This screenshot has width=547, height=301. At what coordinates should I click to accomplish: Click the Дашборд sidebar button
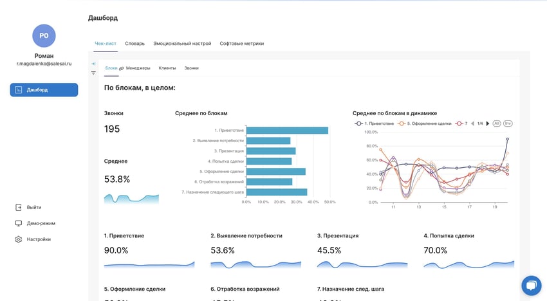[x=44, y=90]
